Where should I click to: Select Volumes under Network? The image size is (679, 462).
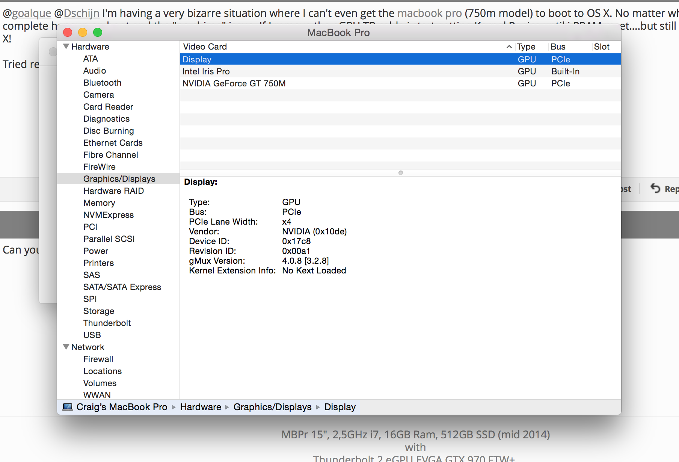point(100,383)
